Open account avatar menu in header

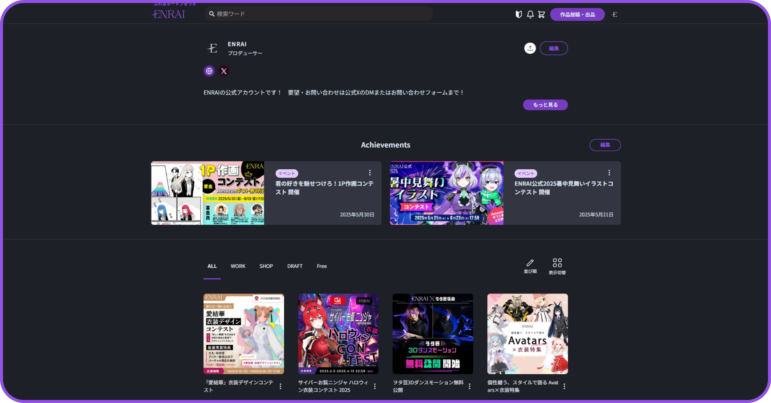click(x=614, y=14)
